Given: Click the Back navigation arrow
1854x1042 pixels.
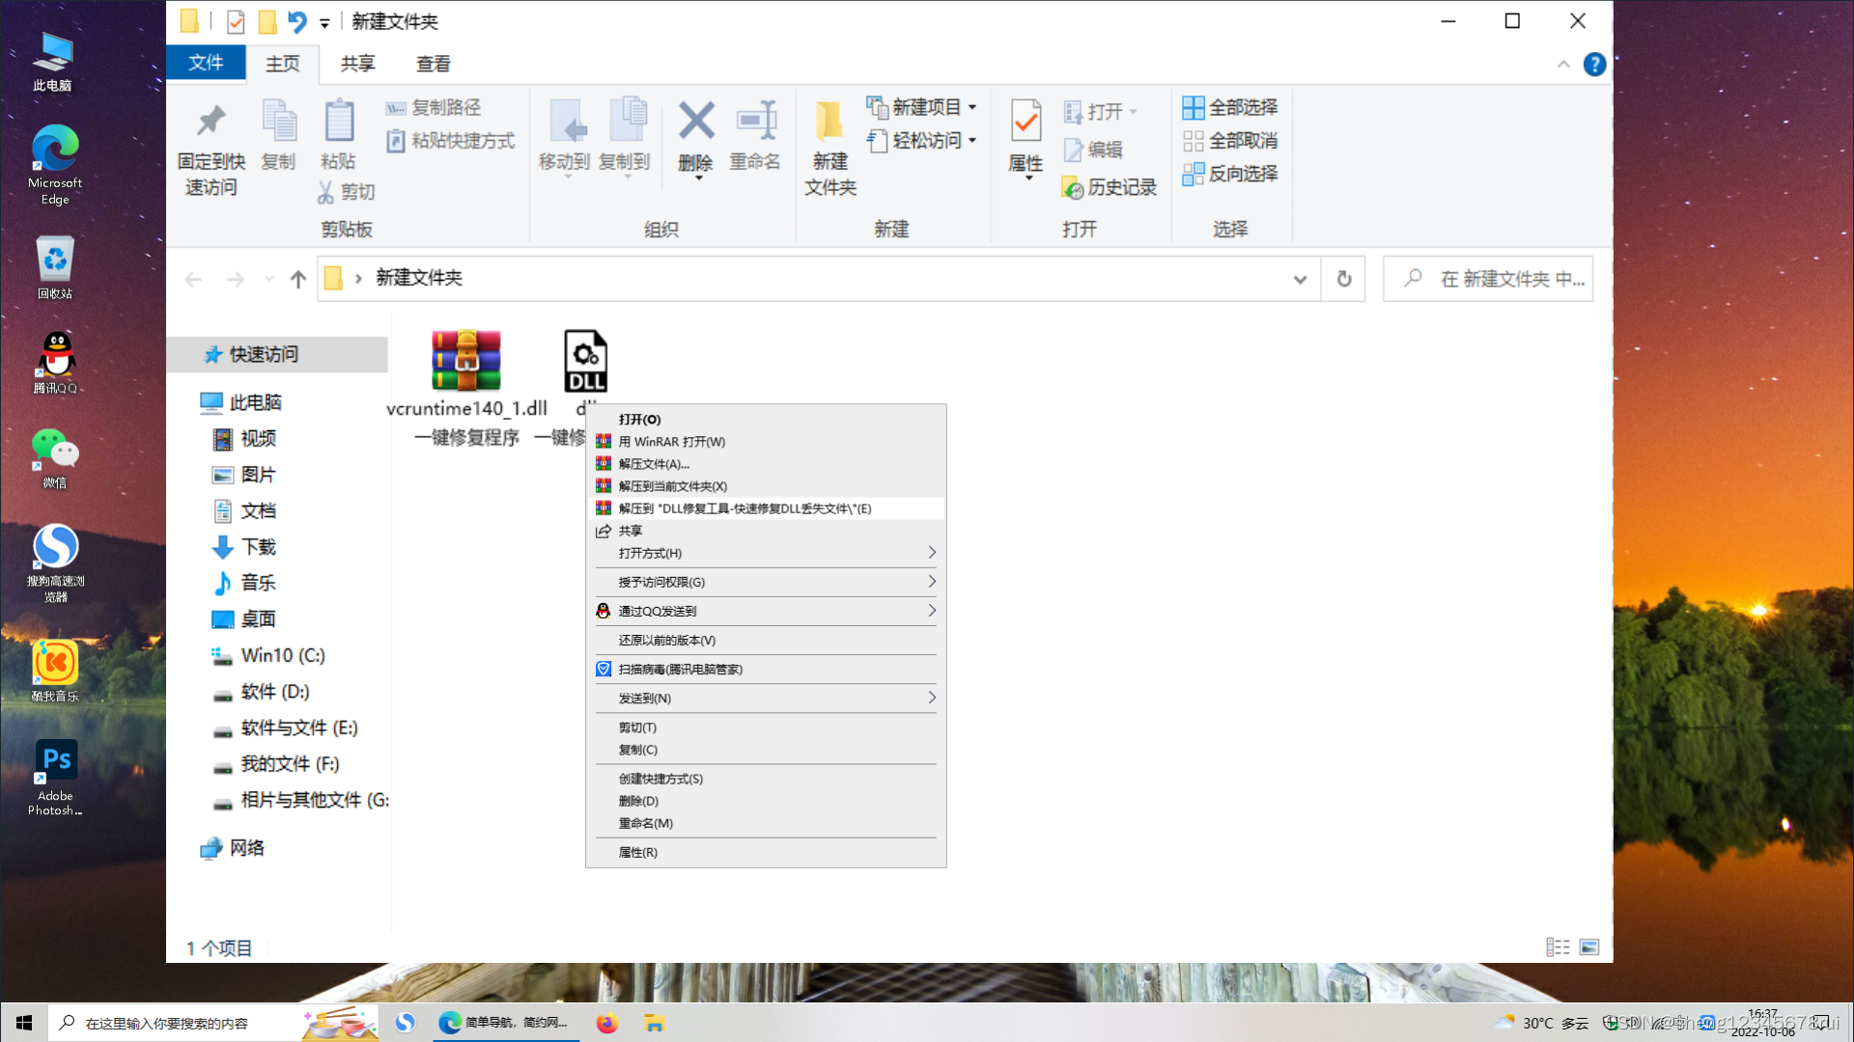Looking at the screenshot, I should 193,279.
